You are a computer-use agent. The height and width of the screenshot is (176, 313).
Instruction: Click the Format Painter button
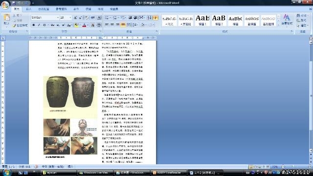point(20,25)
